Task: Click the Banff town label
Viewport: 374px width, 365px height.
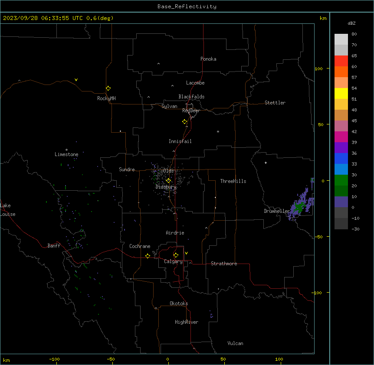Action: [54, 246]
